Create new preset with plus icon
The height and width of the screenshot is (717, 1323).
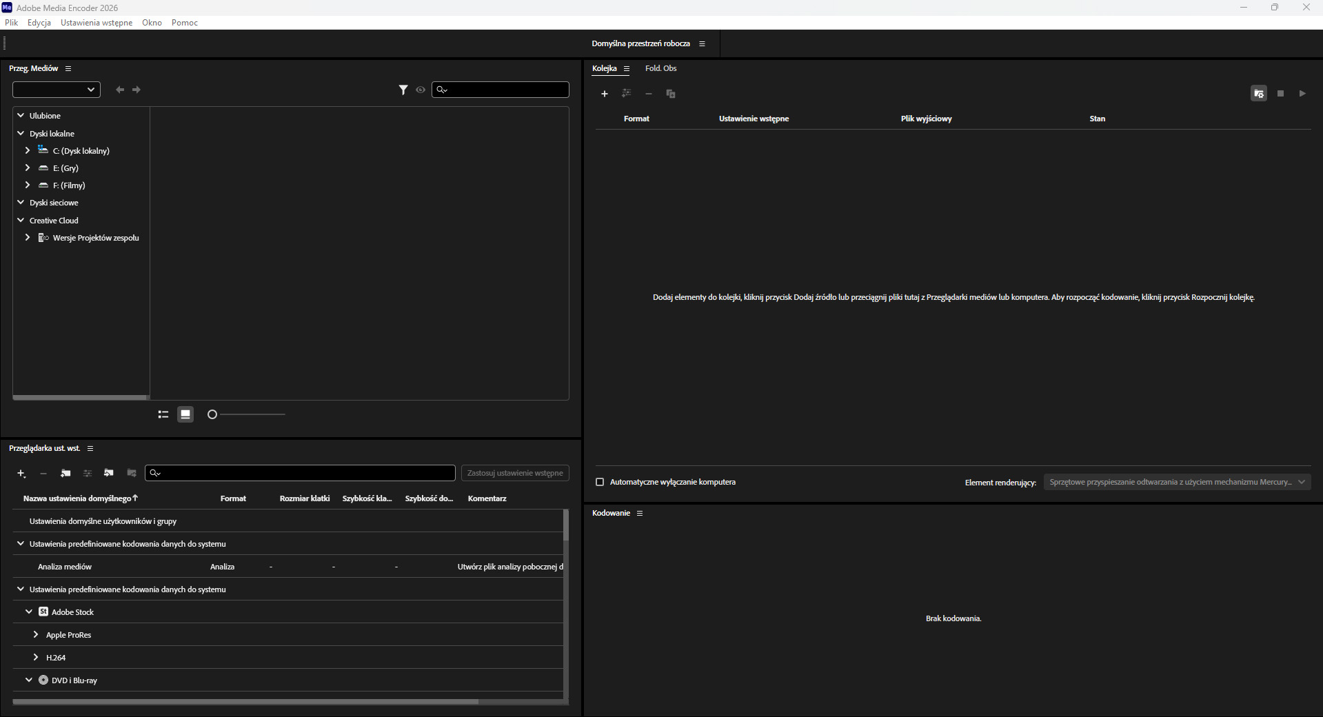21,474
